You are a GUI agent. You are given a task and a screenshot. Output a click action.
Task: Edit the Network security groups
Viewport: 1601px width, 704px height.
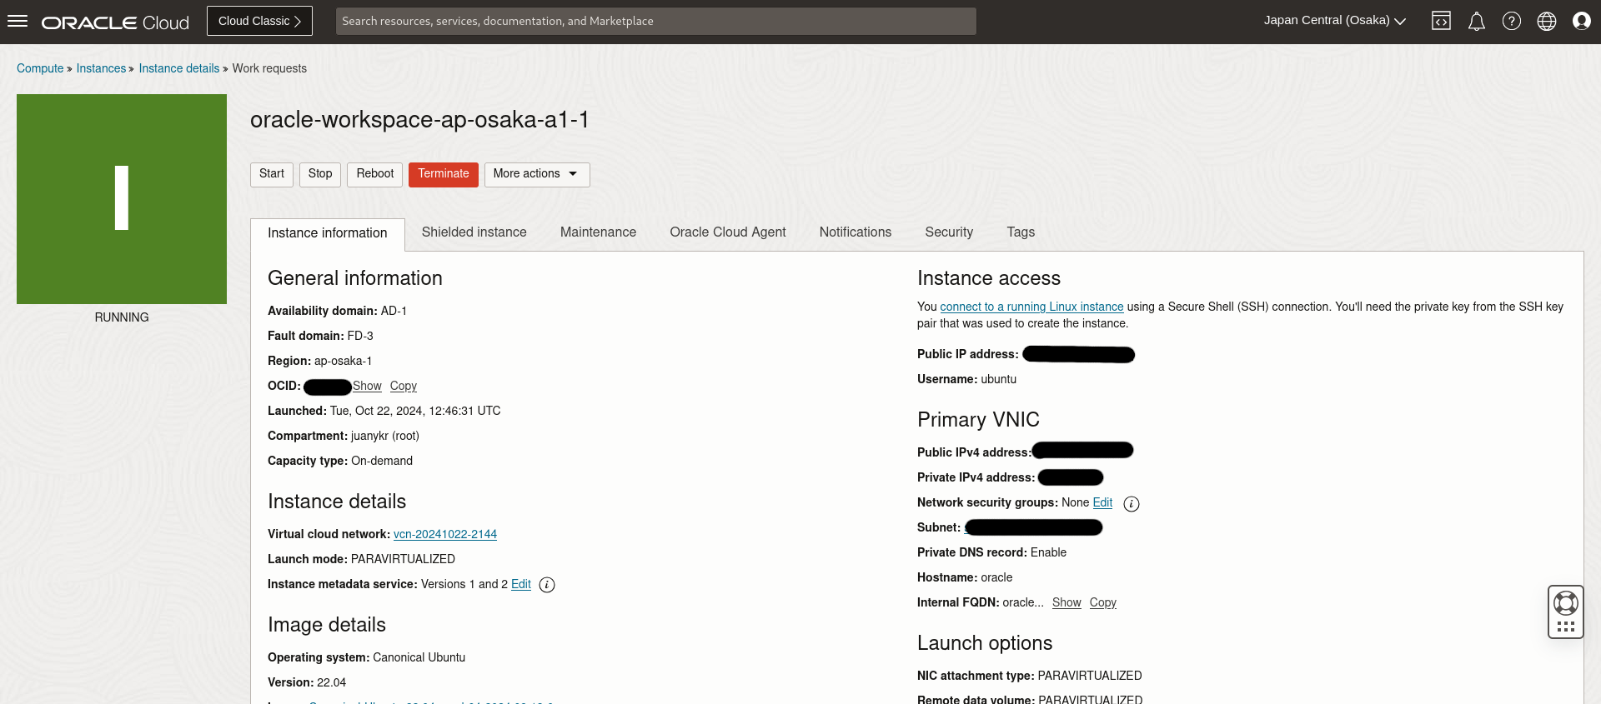pos(1102,502)
